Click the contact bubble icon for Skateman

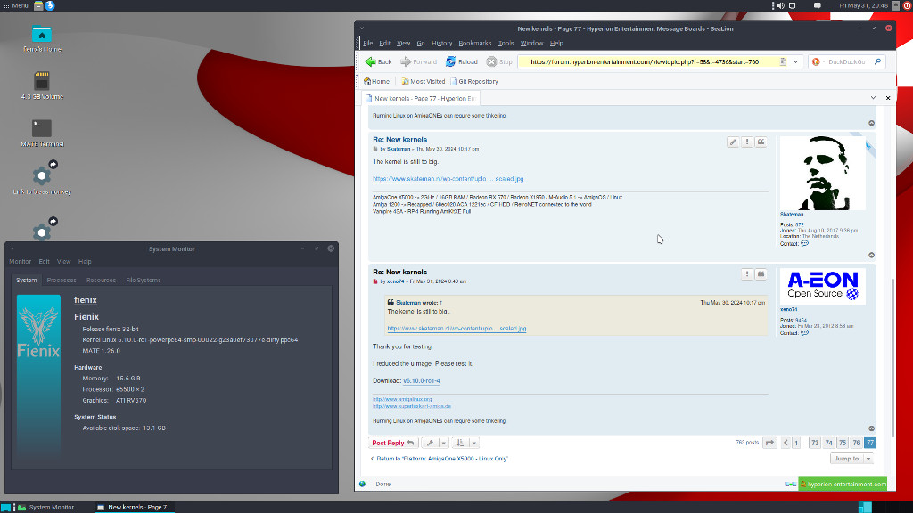(805, 244)
